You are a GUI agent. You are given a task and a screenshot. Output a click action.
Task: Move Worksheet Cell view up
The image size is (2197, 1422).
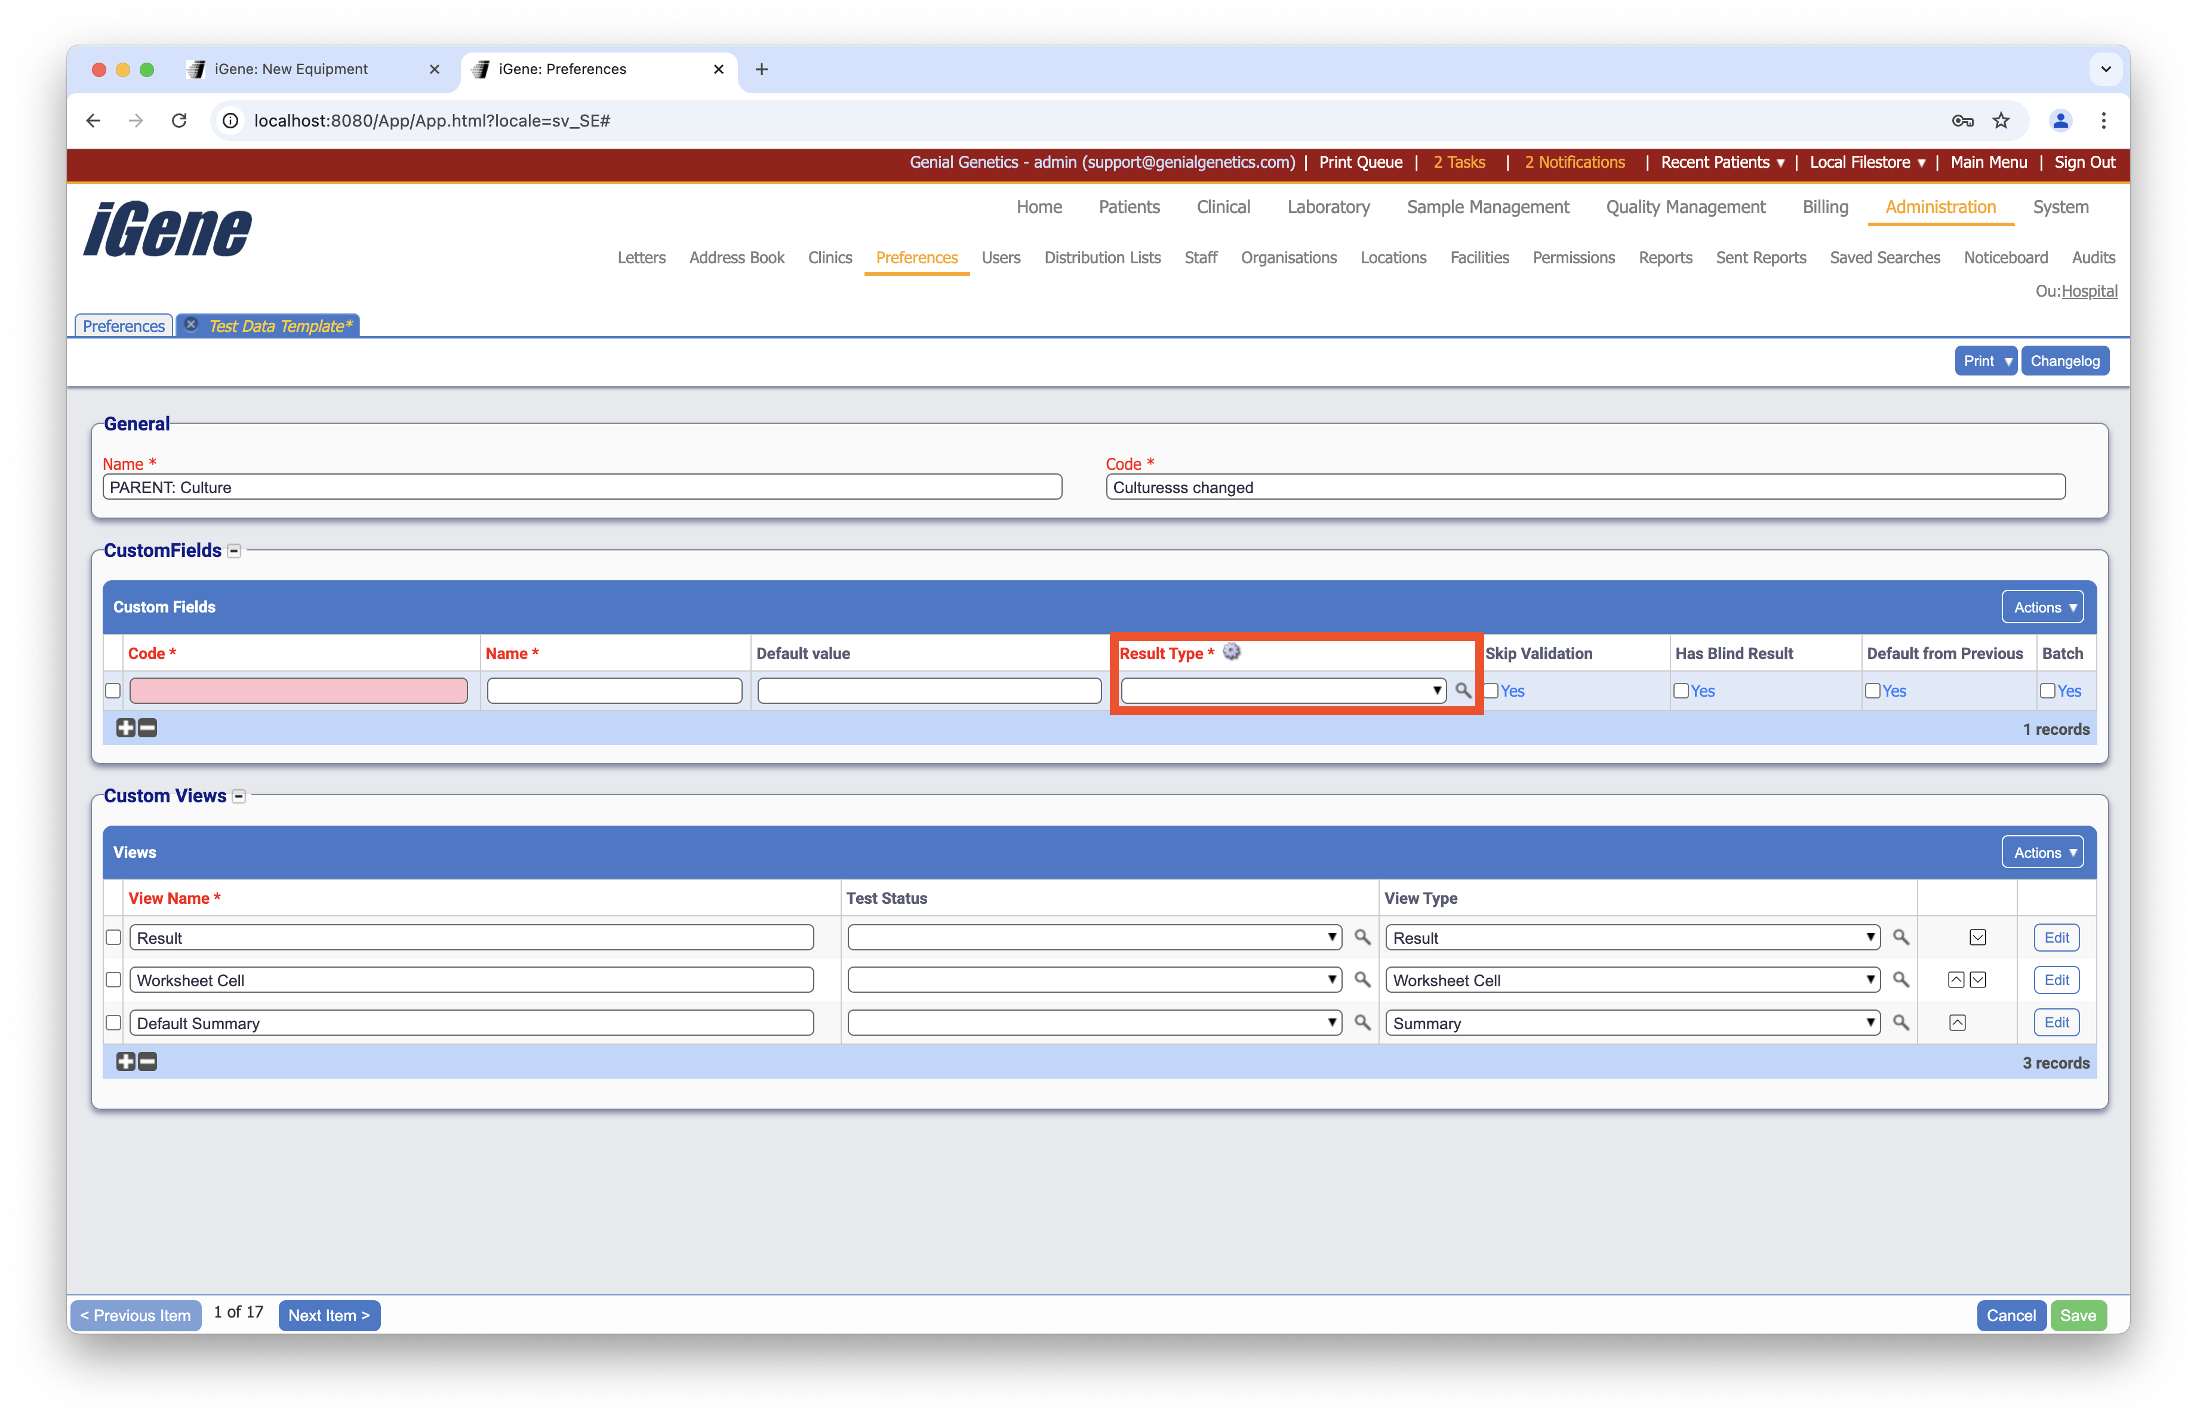(1955, 980)
